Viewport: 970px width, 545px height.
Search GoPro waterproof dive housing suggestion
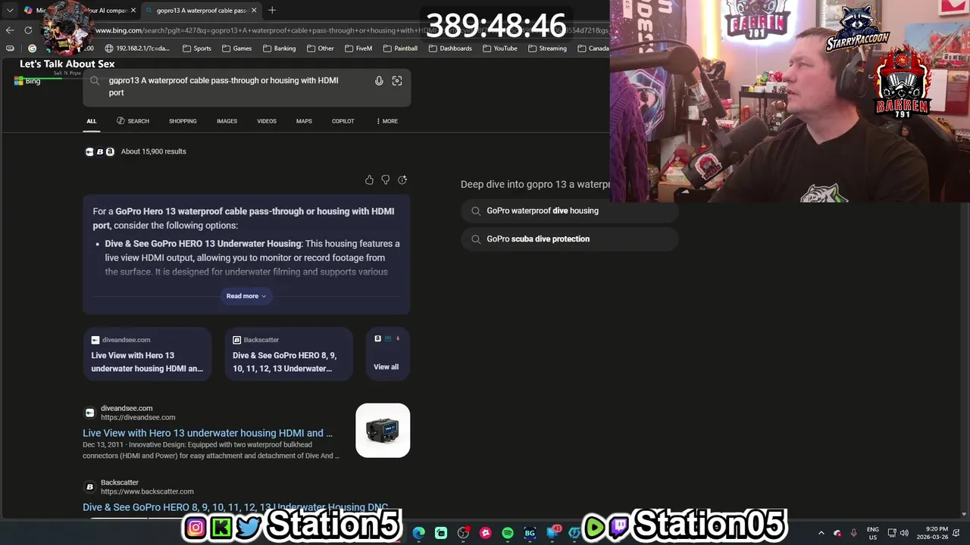click(x=569, y=211)
